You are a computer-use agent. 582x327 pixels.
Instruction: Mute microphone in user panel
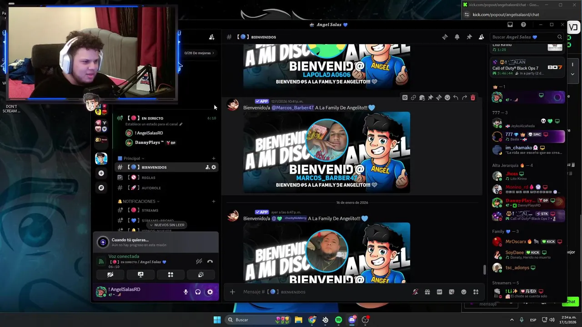click(x=186, y=292)
